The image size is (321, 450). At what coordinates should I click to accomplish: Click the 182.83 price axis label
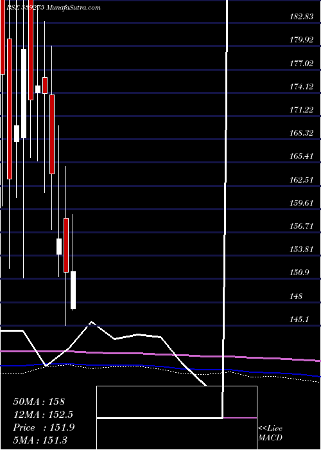point(302,17)
